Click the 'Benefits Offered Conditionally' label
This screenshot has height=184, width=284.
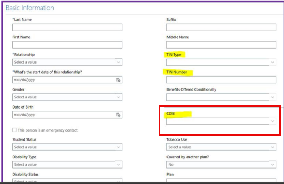coord(191,89)
